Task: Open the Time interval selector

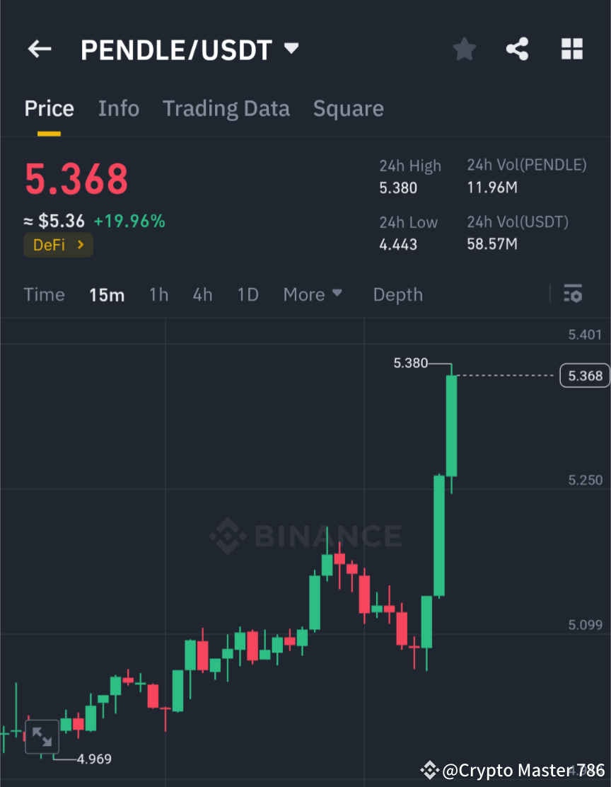Action: pos(44,294)
